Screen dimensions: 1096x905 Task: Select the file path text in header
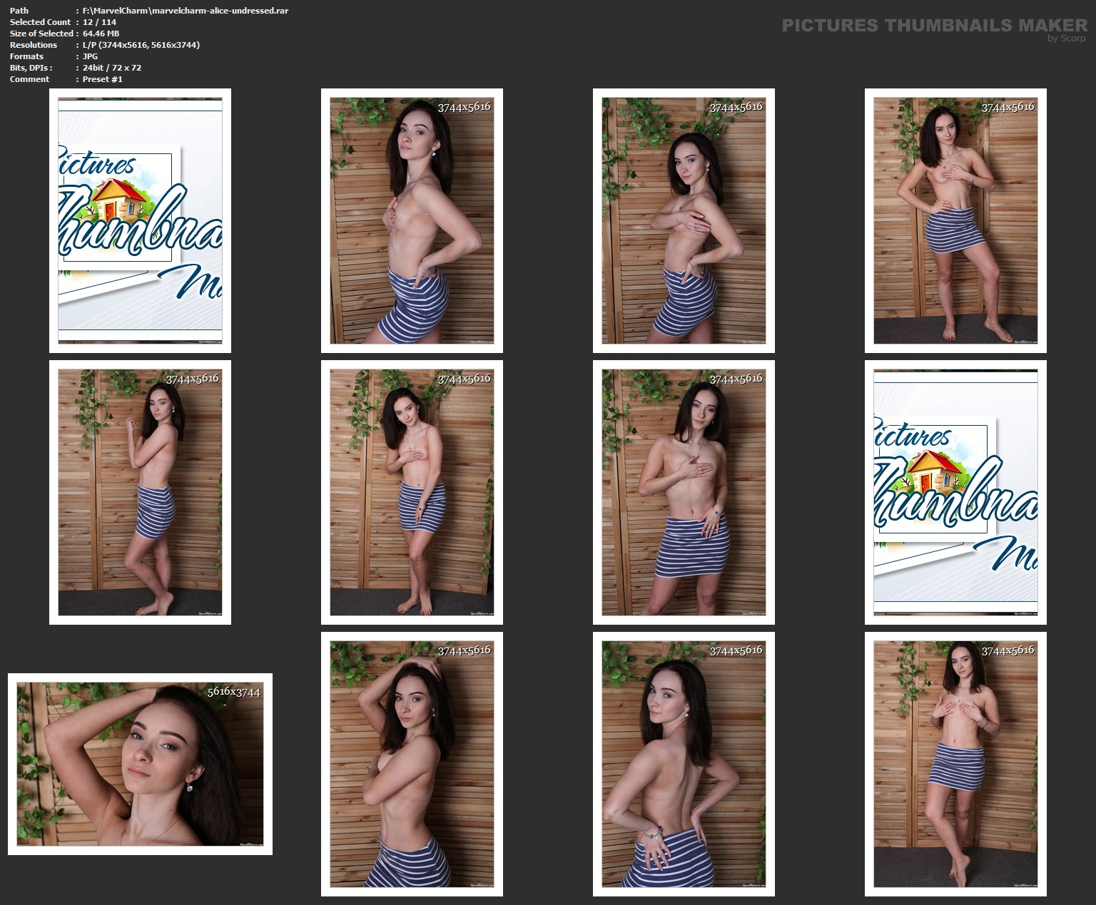[185, 11]
